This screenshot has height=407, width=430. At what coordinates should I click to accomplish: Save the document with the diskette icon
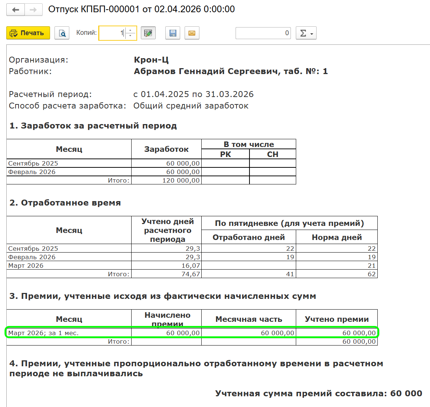pos(173,33)
